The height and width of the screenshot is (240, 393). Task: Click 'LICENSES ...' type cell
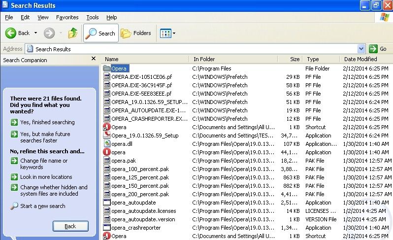(x=320, y=211)
